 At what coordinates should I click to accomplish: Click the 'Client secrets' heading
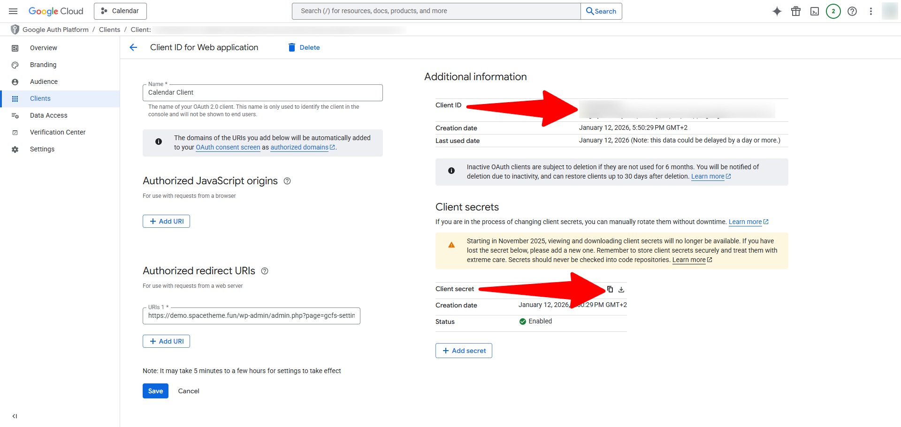[467, 207]
